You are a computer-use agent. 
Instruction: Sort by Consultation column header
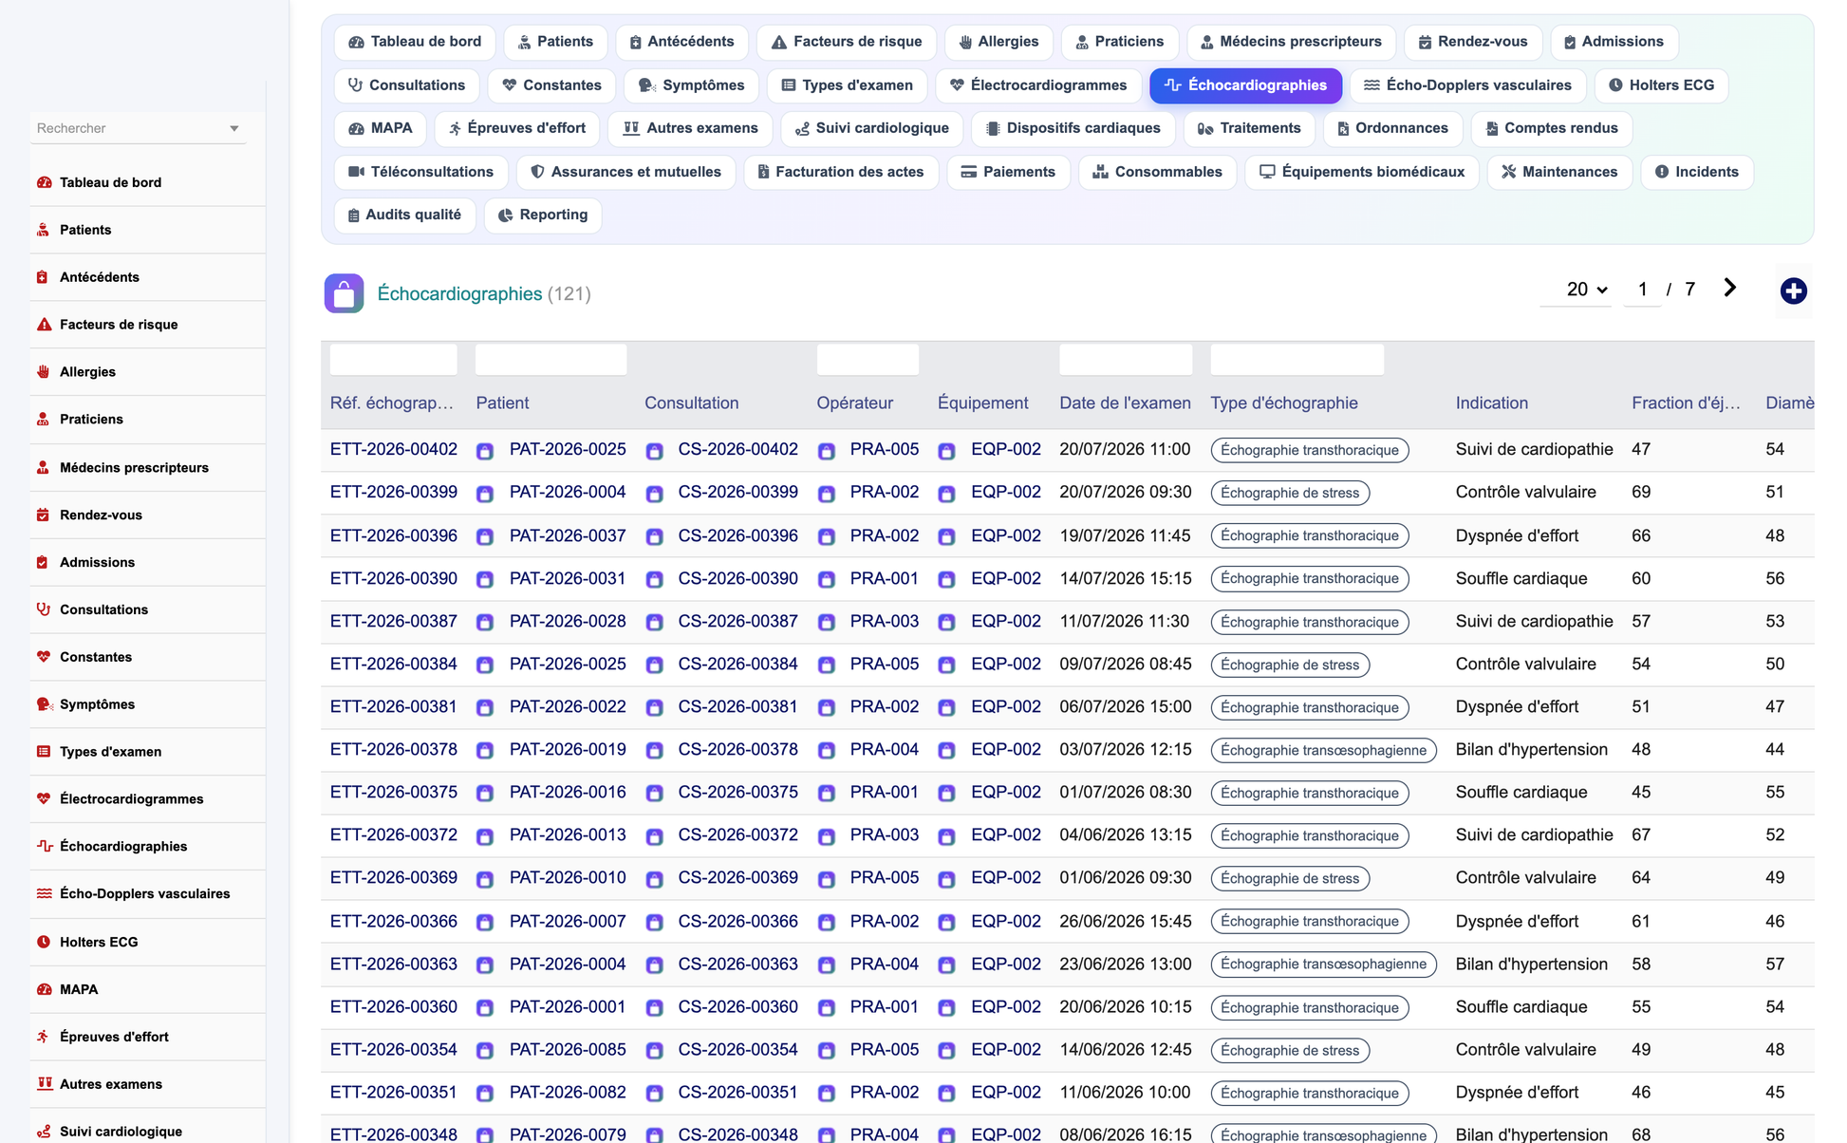pos(691,403)
